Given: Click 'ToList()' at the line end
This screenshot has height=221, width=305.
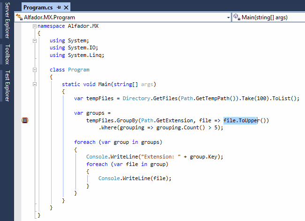Looking at the screenshot, I should [284, 98].
